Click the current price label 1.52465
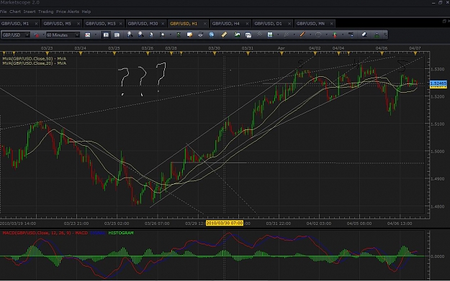The height and width of the screenshot is (281, 450). [x=438, y=83]
